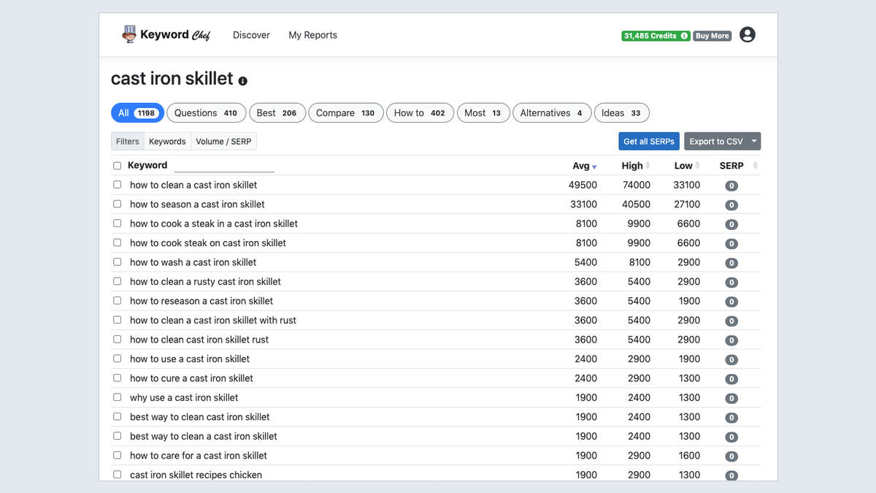
Task: Check the box for how to clean a rusty cast iron skillet
Action: [x=118, y=281]
